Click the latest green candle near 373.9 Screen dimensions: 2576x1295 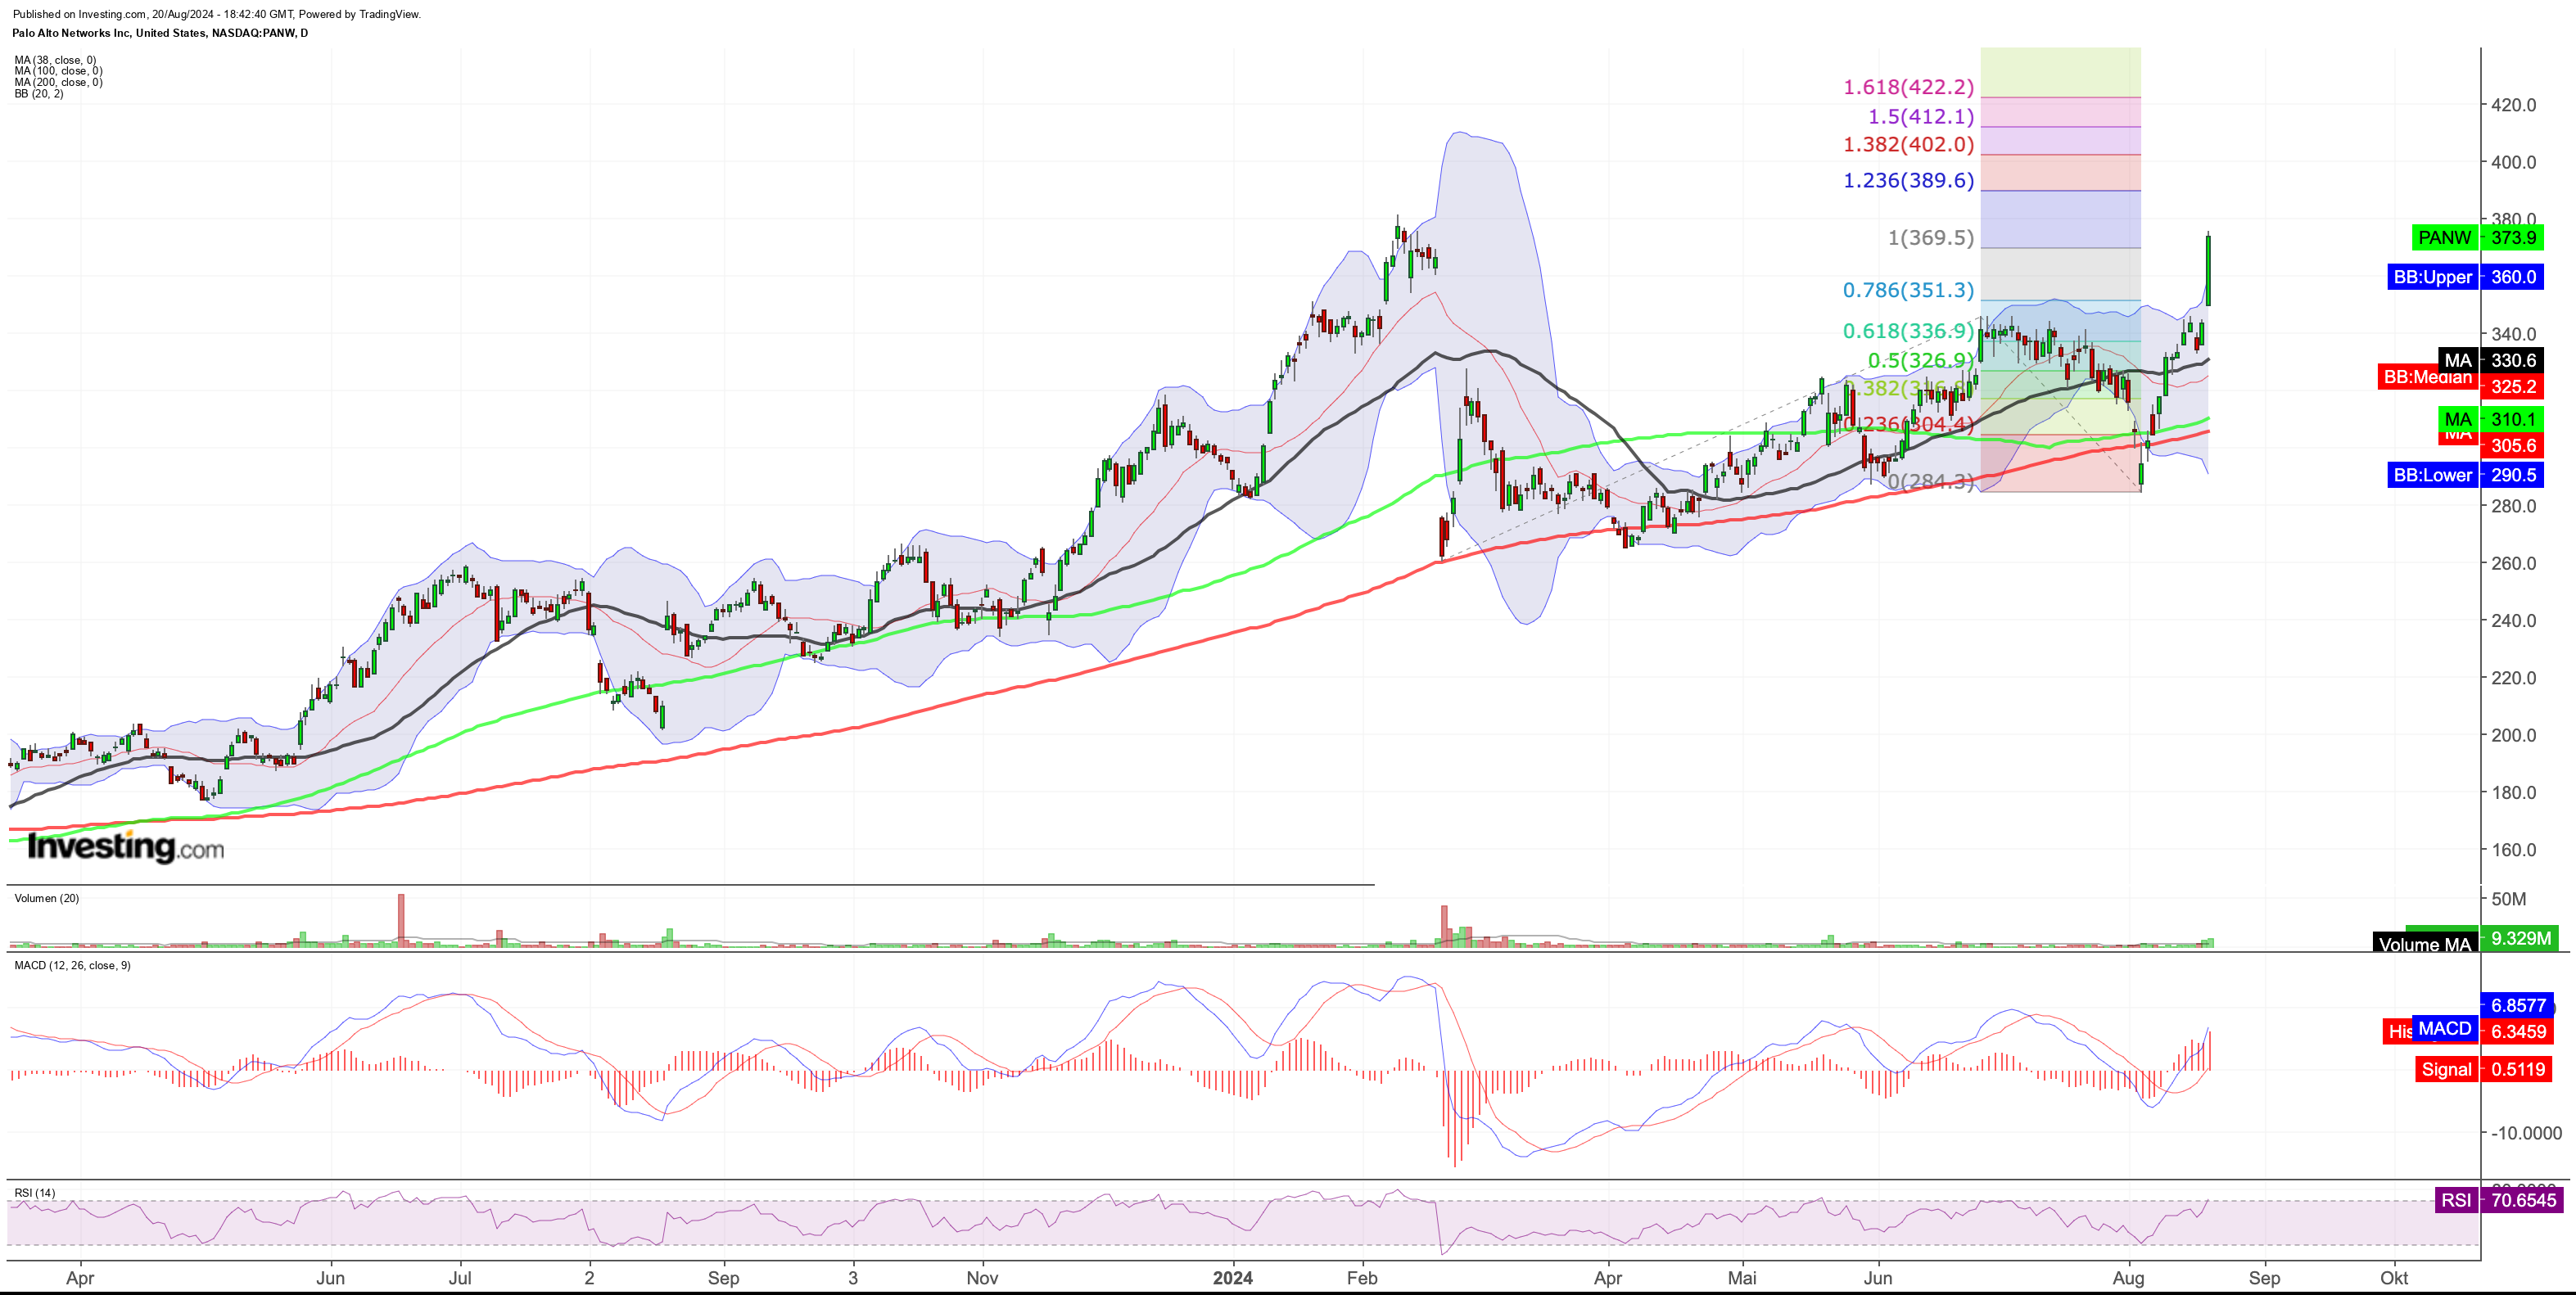click(x=2208, y=270)
